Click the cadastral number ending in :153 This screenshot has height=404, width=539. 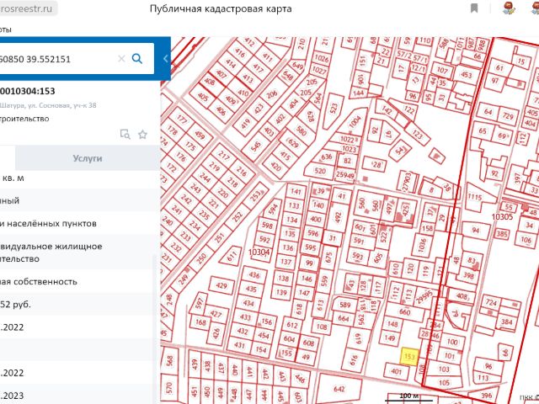[29, 91]
